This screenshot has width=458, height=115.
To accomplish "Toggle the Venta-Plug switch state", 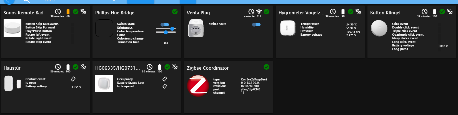I will point(256,25).
